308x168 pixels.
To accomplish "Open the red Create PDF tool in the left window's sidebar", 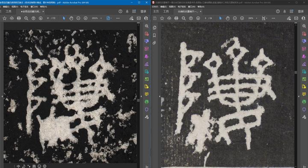I will [147, 33].
